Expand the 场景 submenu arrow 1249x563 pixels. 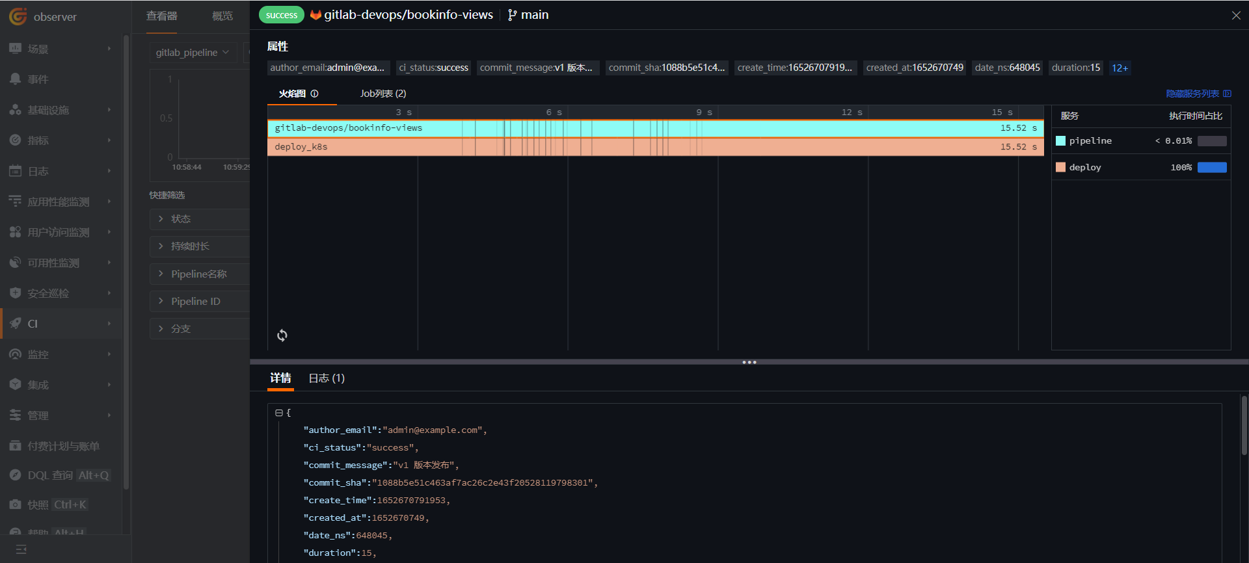point(109,49)
